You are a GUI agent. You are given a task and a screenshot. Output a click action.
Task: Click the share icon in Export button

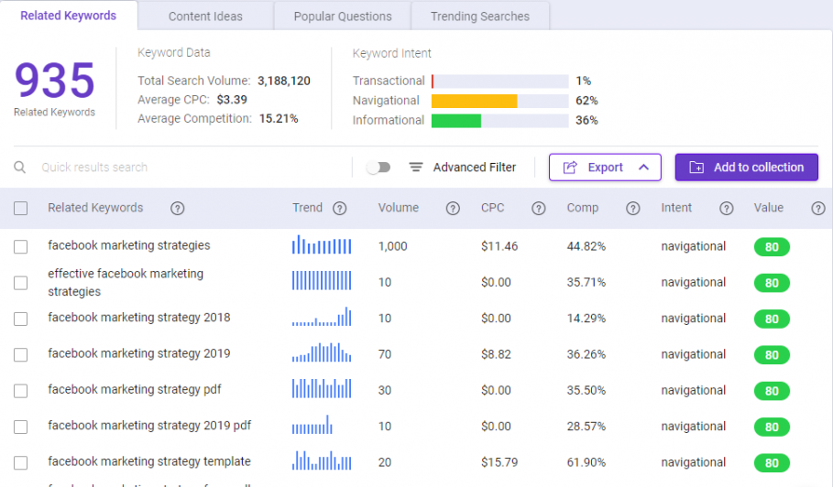(x=570, y=168)
